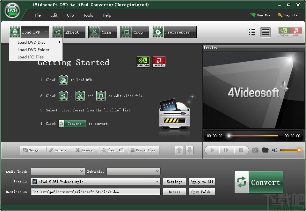Move item up with the up arrow
The width and height of the screenshot is (306, 211).
pyautogui.click(x=179, y=150)
